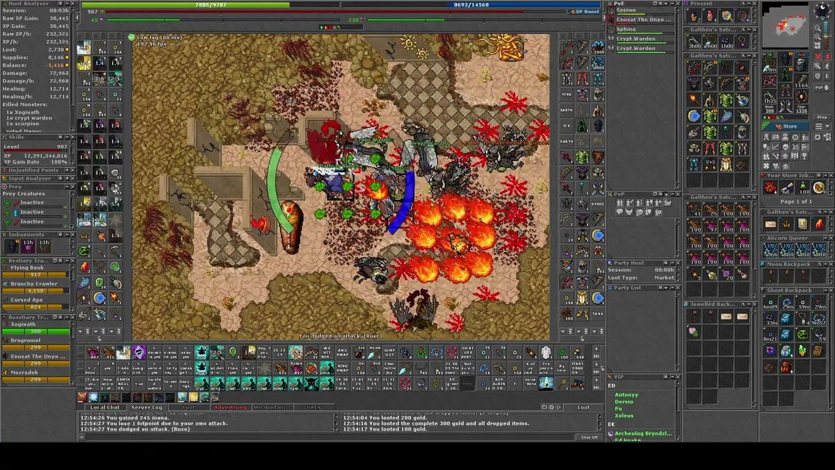Toggle first filter icon in PvP panel

[620, 202]
